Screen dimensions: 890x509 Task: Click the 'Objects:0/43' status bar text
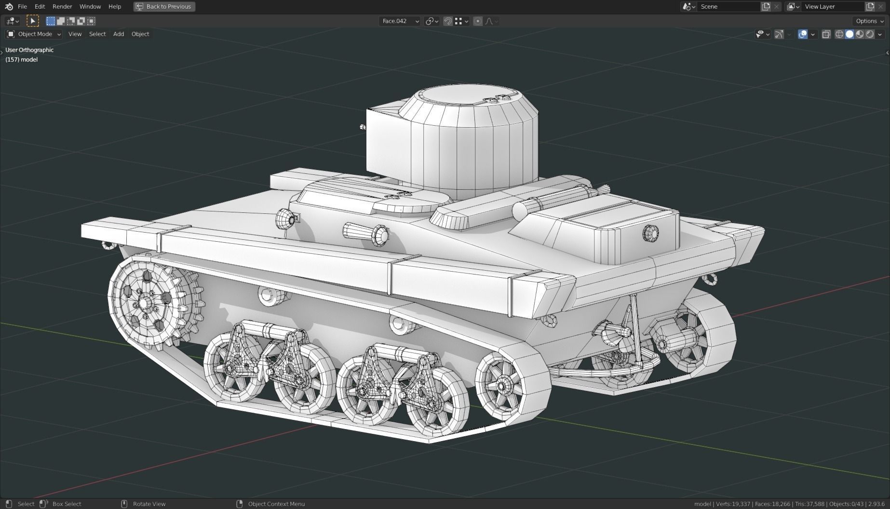tap(846, 504)
